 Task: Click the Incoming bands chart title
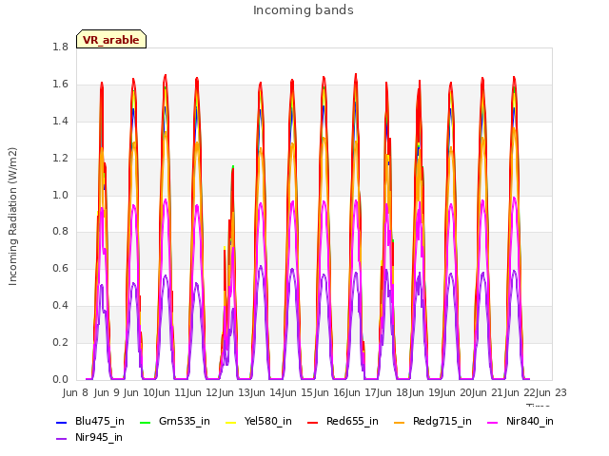(x=304, y=10)
